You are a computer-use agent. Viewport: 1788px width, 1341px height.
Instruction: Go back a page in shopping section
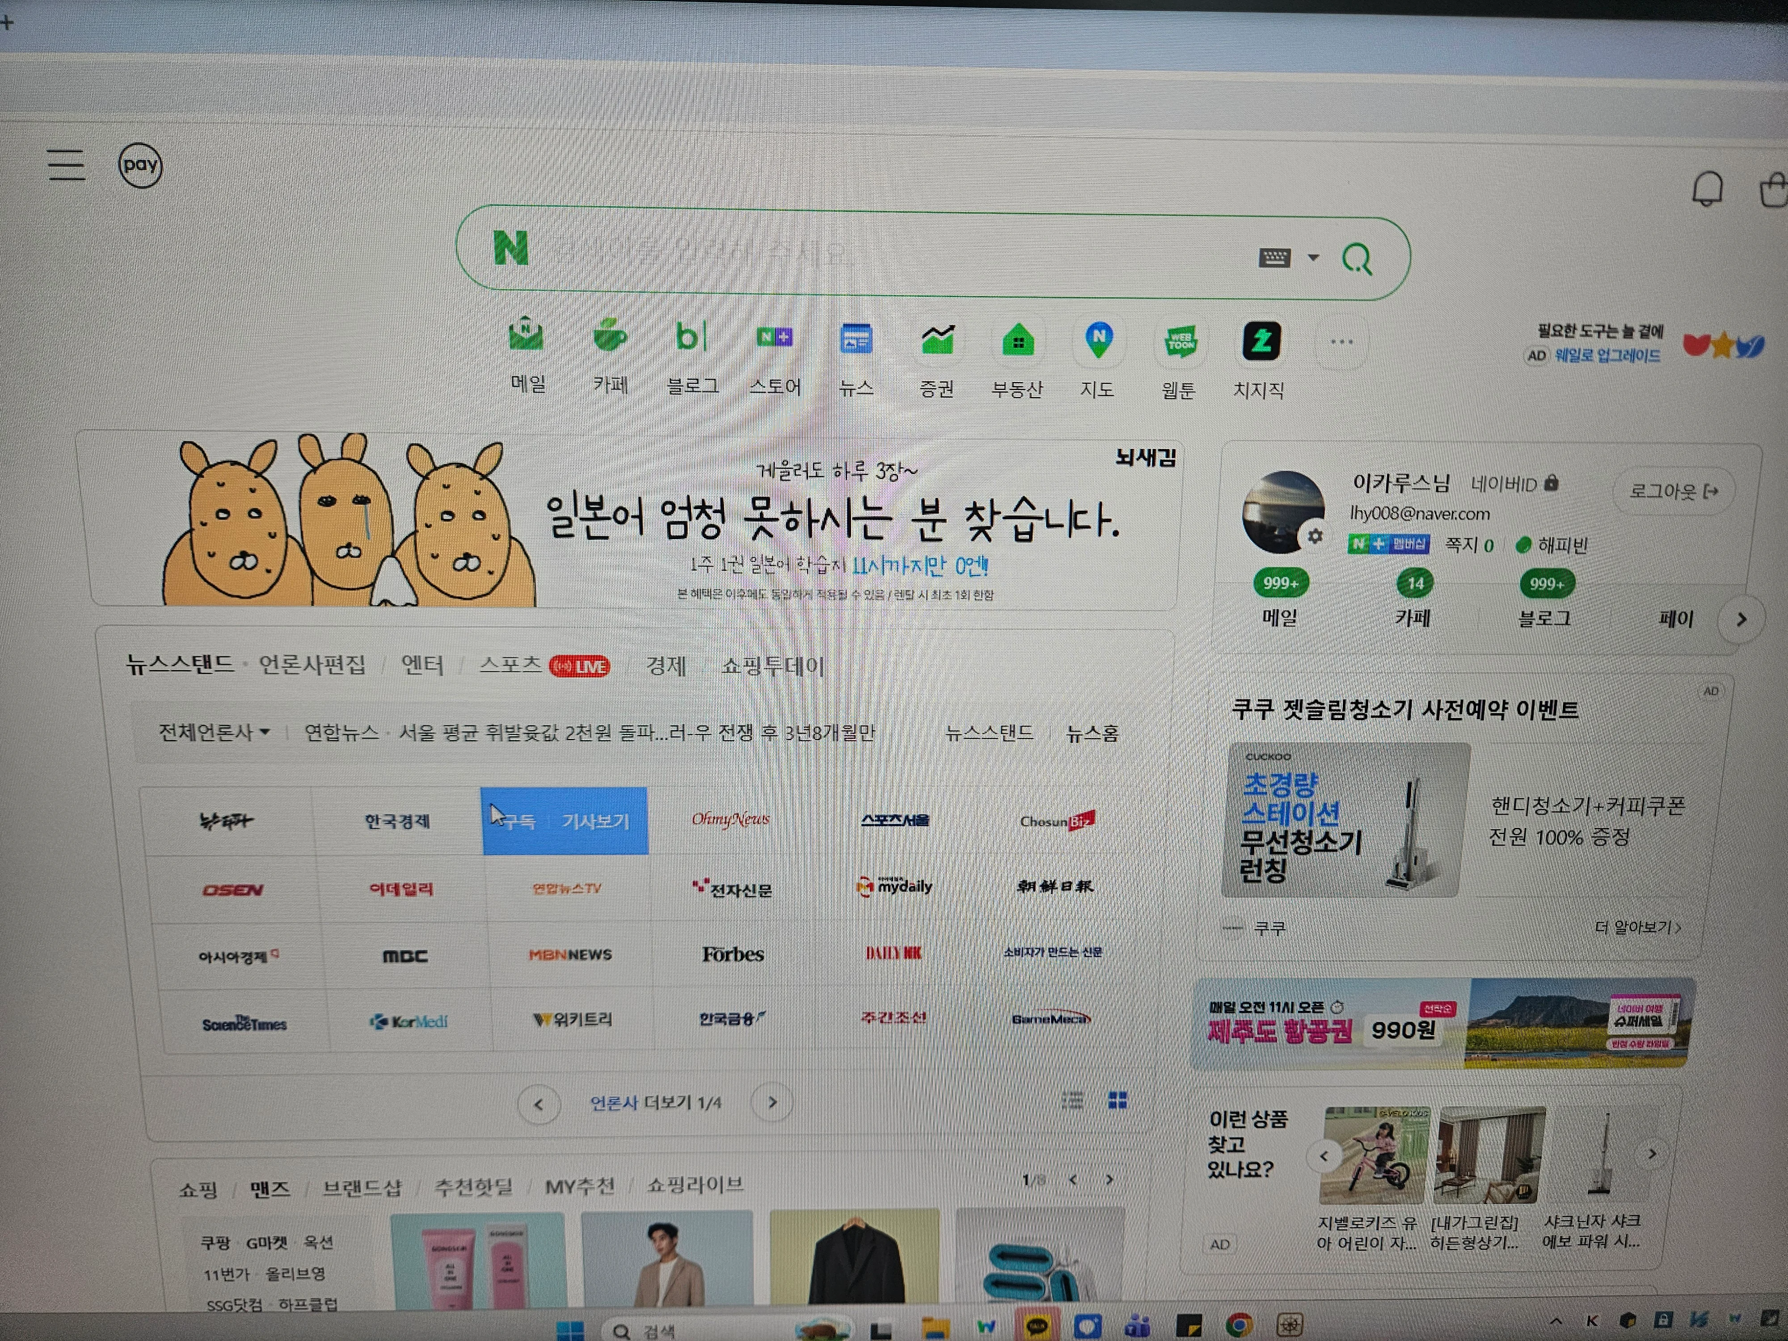coord(1073,1180)
